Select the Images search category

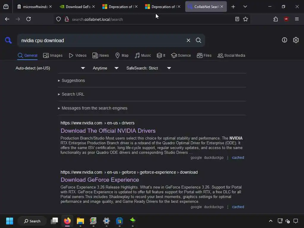click(x=53, y=56)
